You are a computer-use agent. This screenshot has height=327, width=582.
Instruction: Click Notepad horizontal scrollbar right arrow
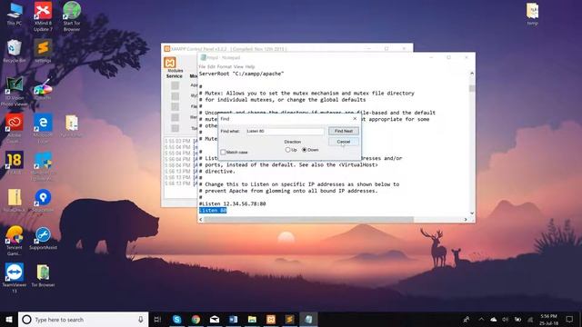point(466,220)
